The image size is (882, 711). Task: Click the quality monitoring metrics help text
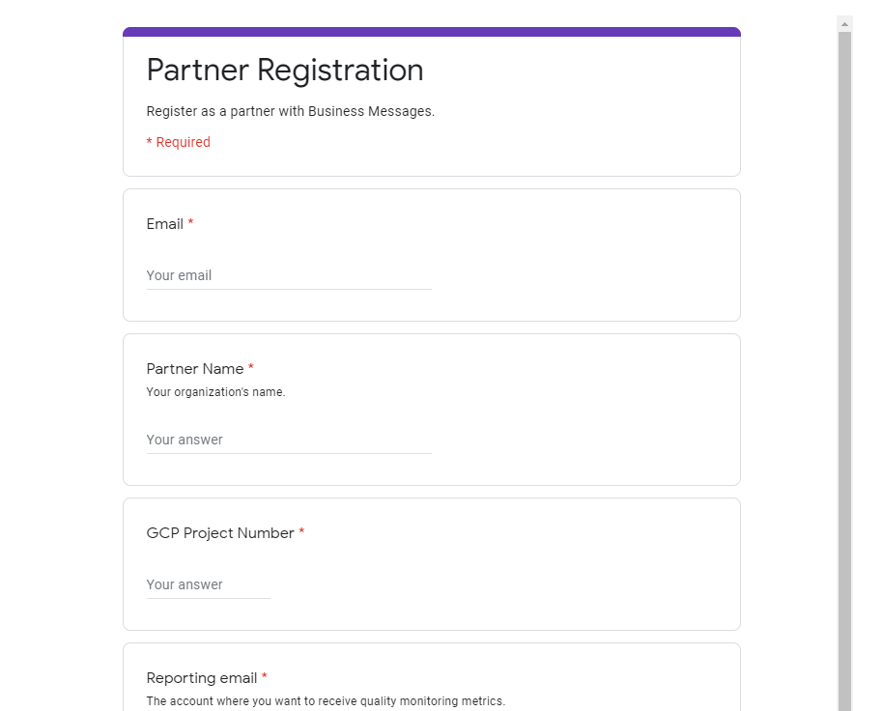click(x=326, y=701)
